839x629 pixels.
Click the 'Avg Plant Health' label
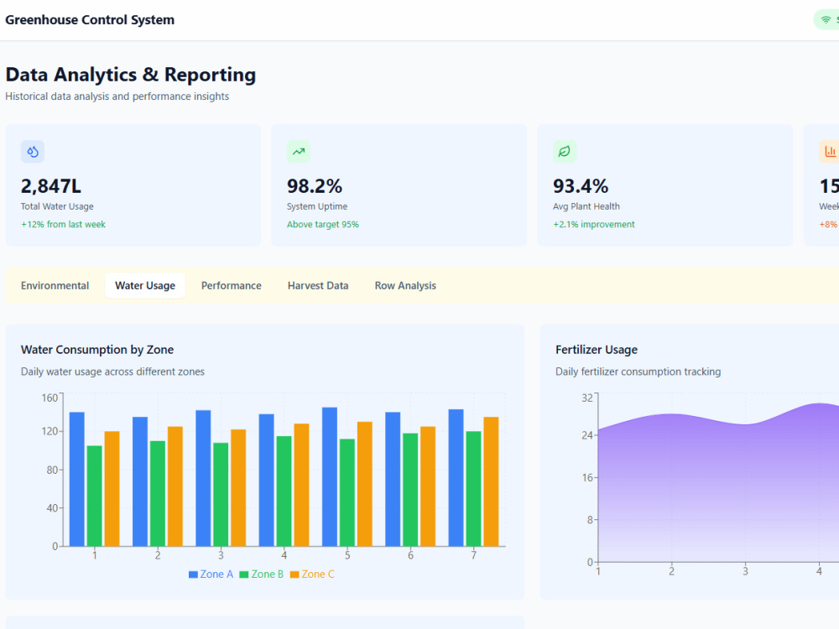pos(586,206)
